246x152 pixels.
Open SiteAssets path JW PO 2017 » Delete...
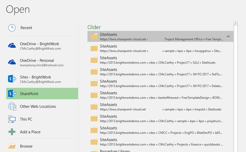[160, 83]
